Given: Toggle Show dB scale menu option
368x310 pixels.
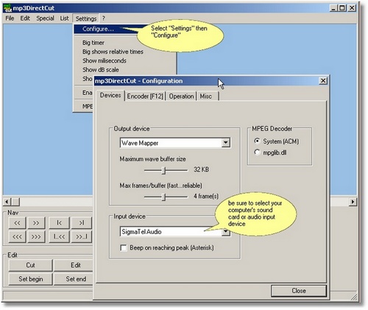Looking at the screenshot, I should (101, 70).
